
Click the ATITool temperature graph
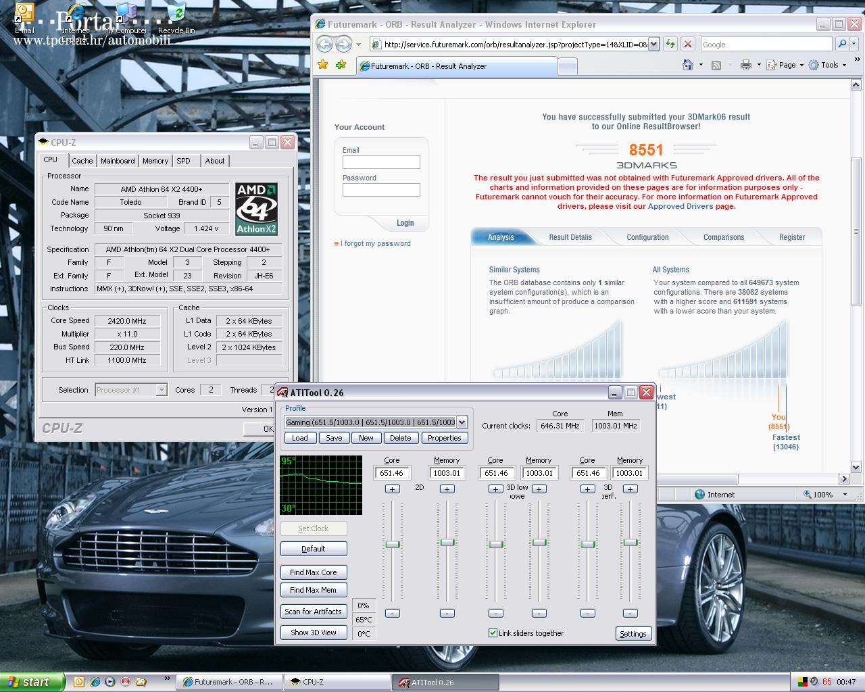pos(321,485)
